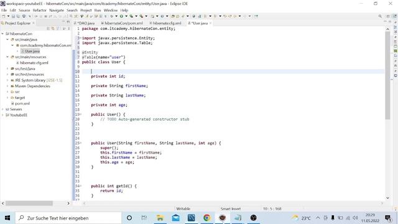Open the Task View taskbar icon
398x224 pixels.
click(144, 218)
